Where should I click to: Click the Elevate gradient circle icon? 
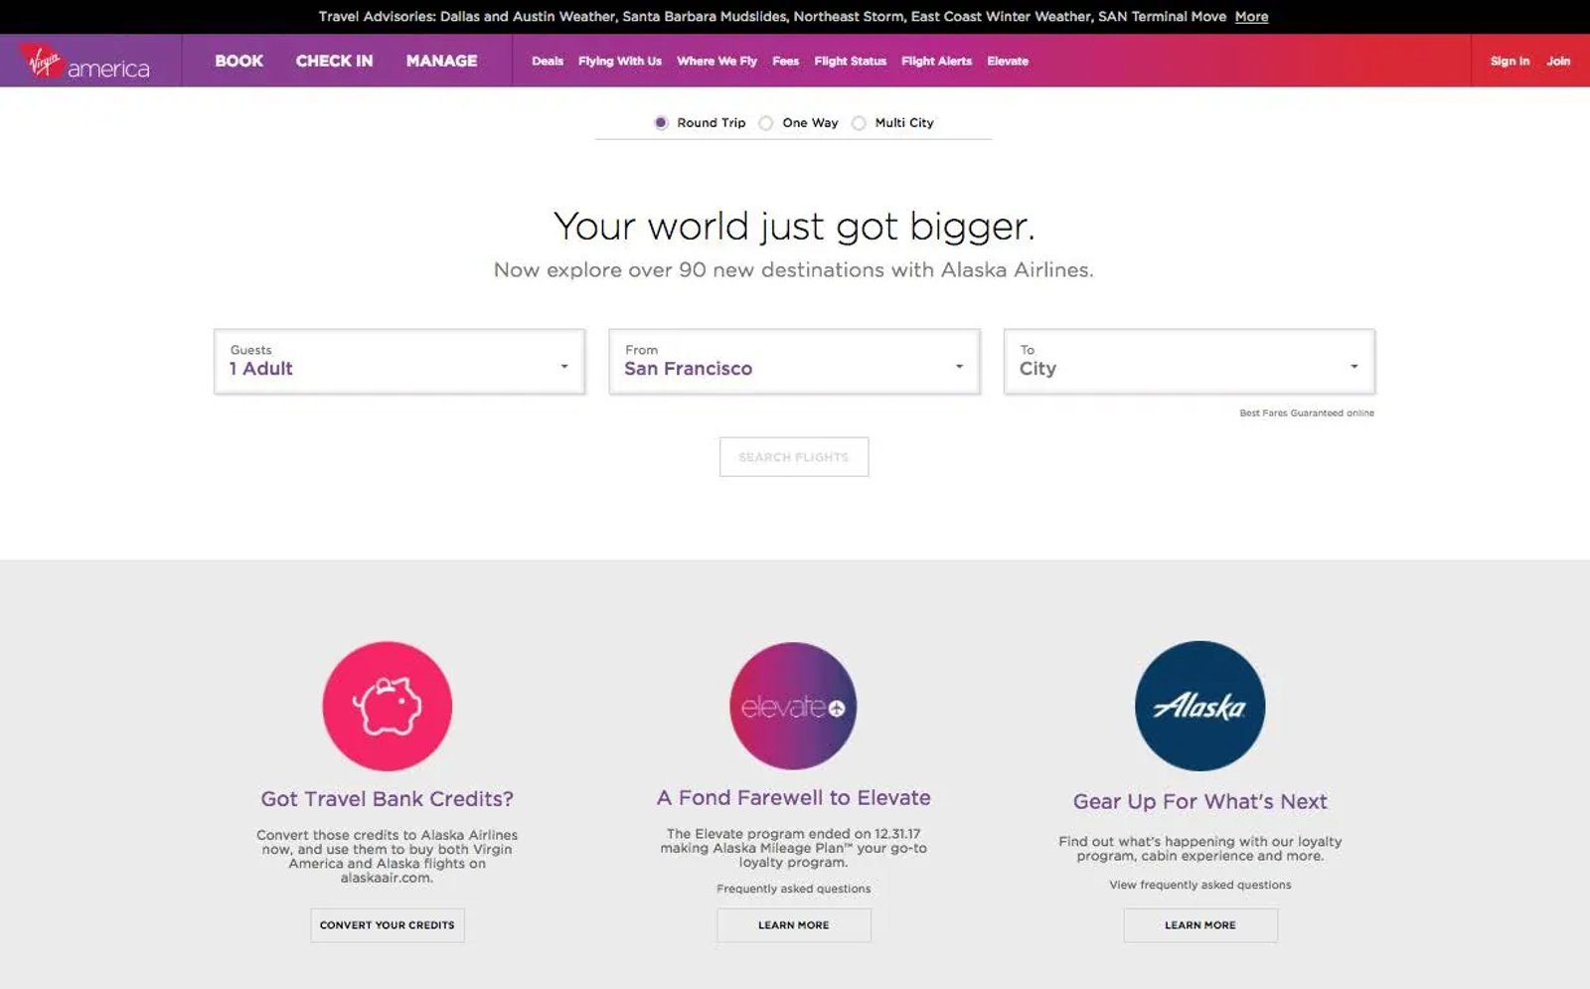tap(793, 706)
